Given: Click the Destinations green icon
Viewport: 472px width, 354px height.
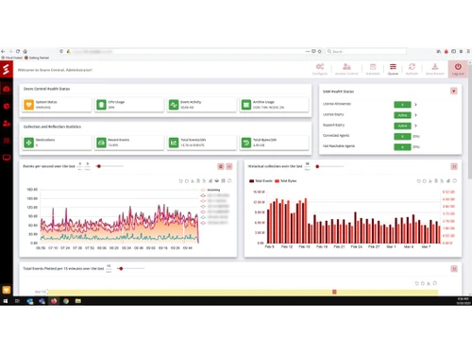Looking at the screenshot, I should coord(28,143).
